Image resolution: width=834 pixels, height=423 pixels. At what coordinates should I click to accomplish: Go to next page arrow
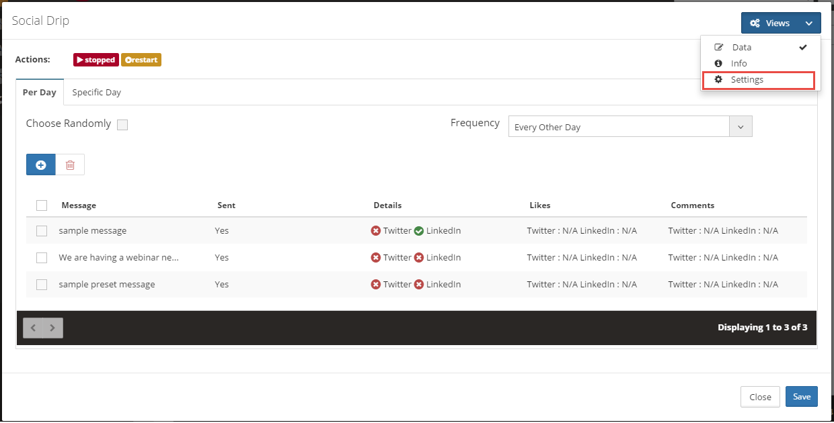[52, 328]
